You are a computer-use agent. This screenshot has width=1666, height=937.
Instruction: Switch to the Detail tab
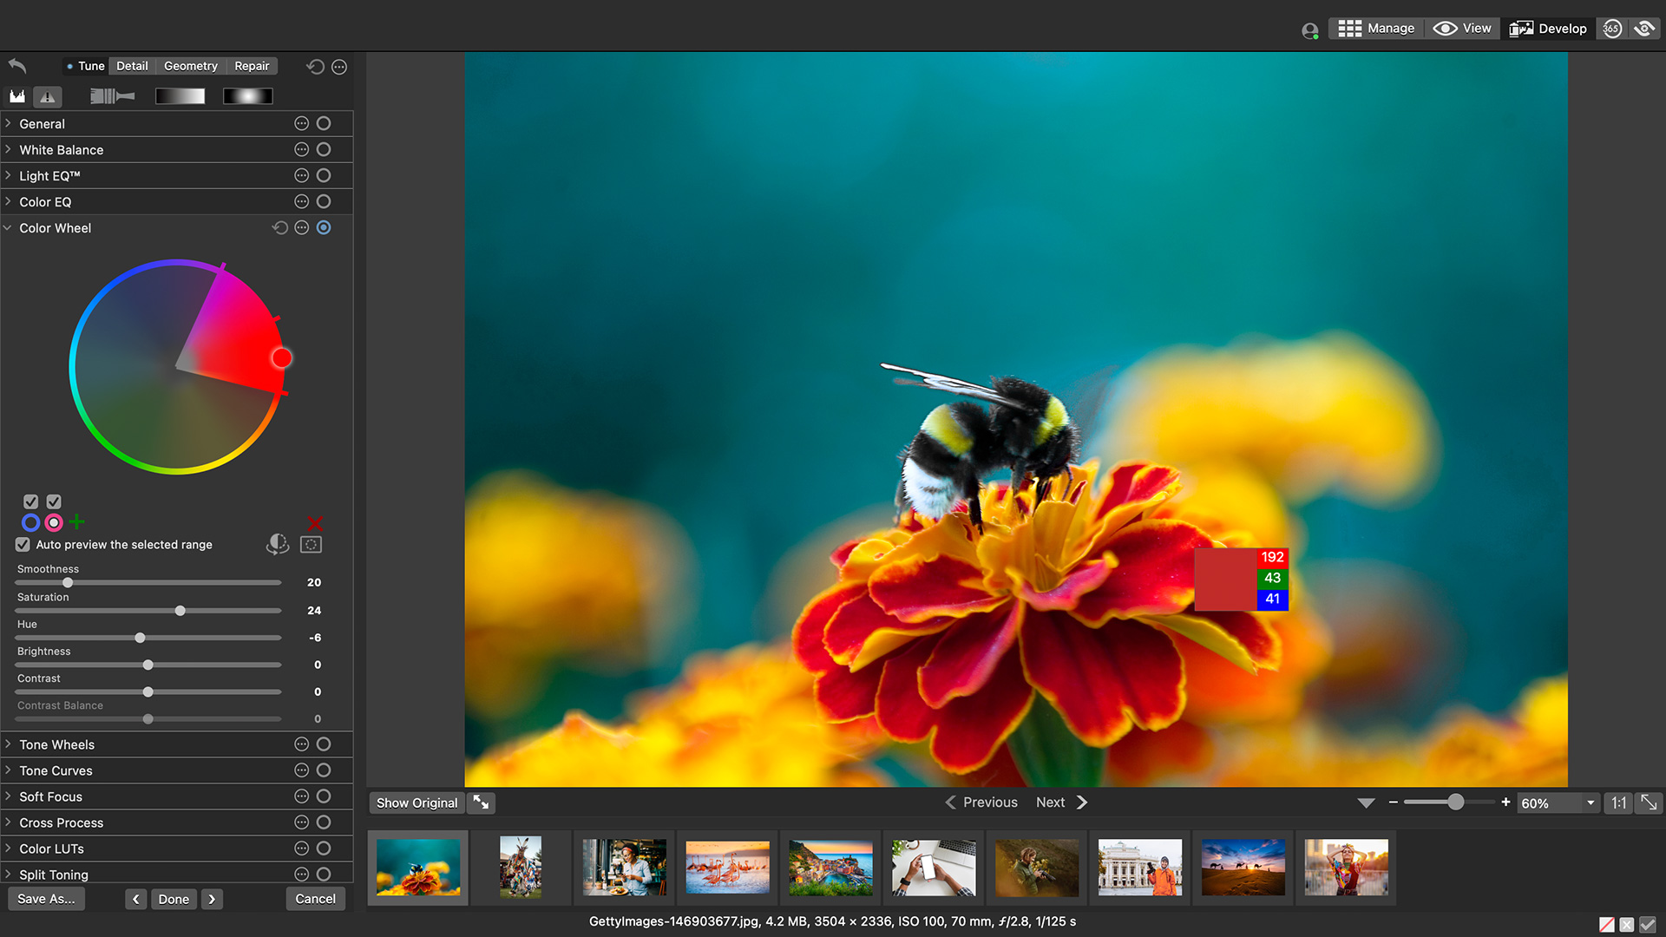pos(132,66)
